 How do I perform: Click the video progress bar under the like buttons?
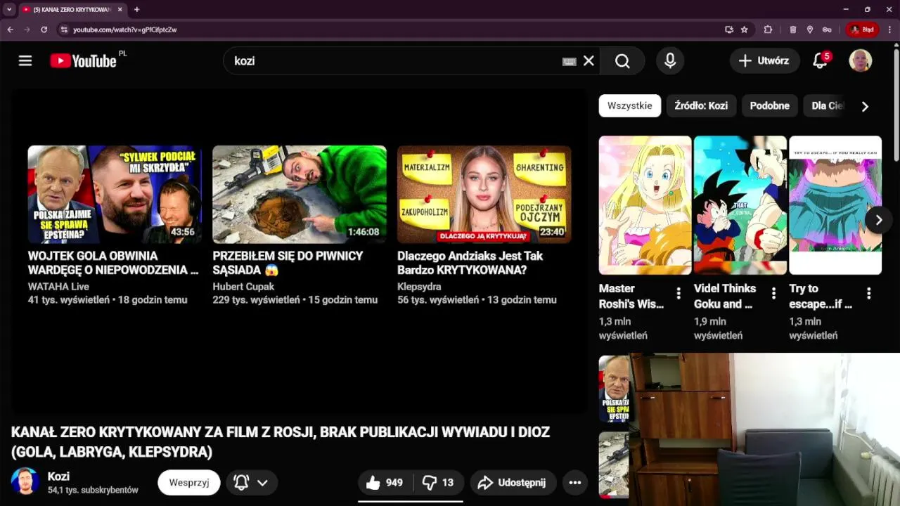tap(411, 501)
